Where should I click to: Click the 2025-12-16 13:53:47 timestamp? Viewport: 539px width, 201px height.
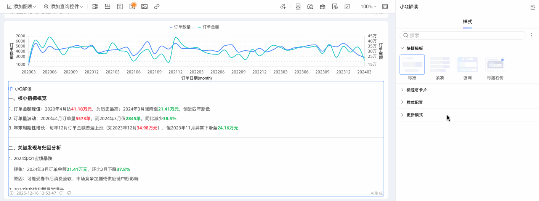36,193
